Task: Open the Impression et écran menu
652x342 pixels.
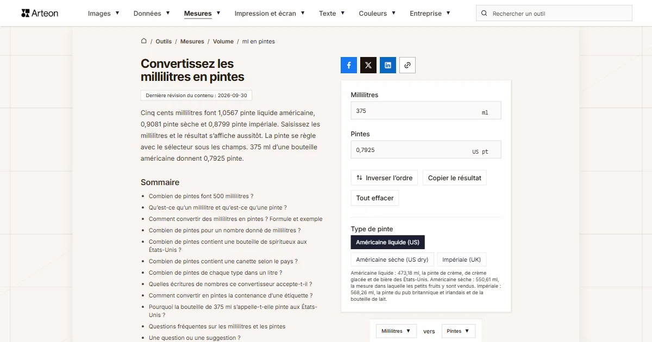Action: pos(269,13)
